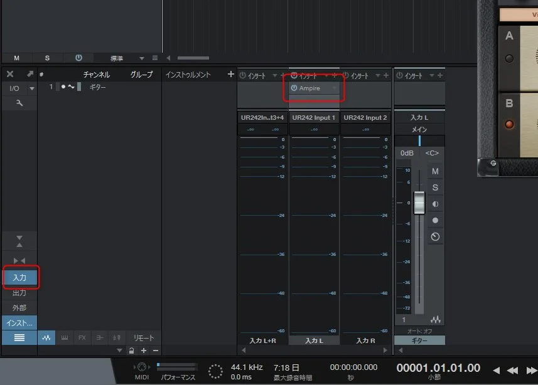The width and height of the screenshot is (538, 385).
Task: Click the リモート (Remote) button
Action: (144, 337)
